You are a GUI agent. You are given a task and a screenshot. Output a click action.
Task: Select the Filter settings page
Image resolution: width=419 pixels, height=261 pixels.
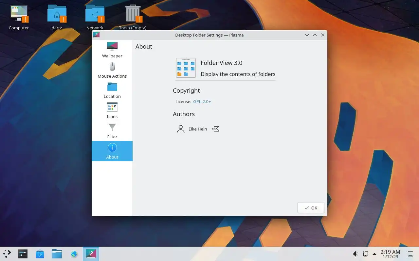(112, 131)
